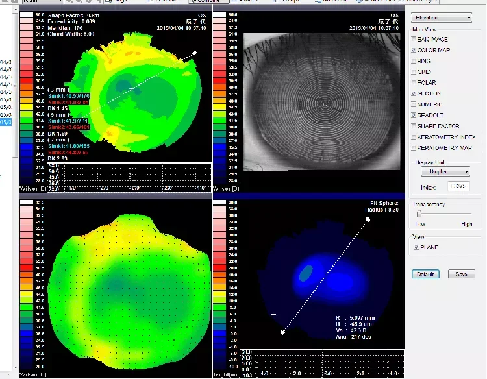Click the Transparency slider handle

point(419,214)
